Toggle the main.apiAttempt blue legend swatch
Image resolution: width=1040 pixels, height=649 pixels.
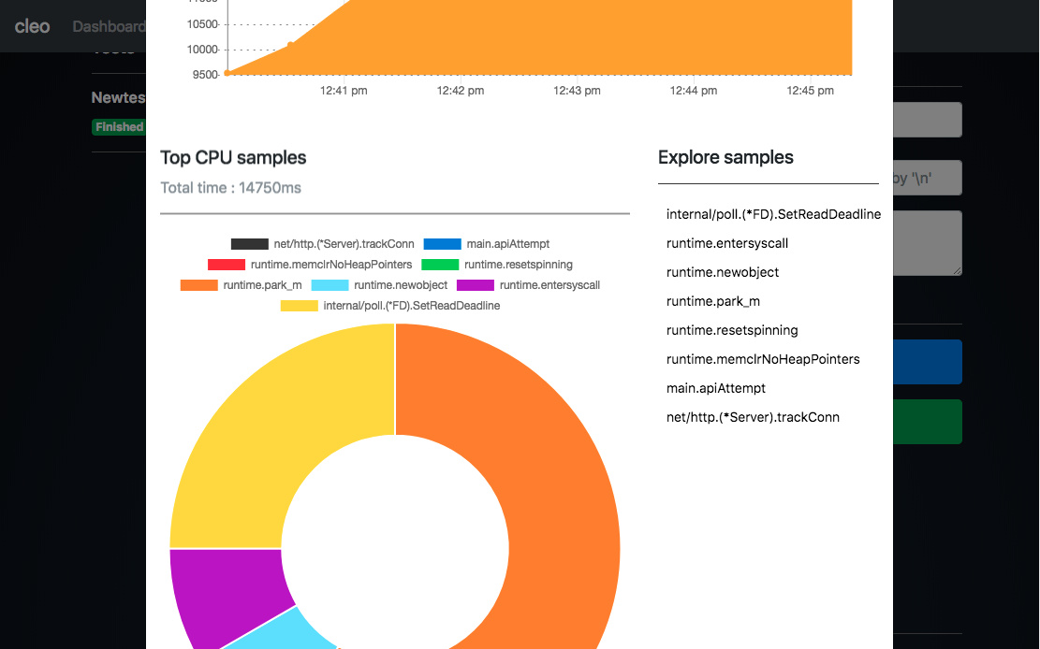pyautogui.click(x=442, y=244)
